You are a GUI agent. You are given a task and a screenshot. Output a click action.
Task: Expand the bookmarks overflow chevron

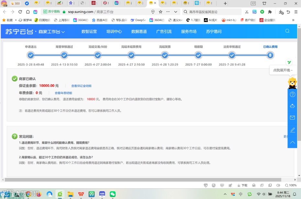pos(293,20)
